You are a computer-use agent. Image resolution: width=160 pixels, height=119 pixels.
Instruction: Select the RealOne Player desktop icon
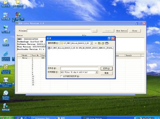pos(6,95)
